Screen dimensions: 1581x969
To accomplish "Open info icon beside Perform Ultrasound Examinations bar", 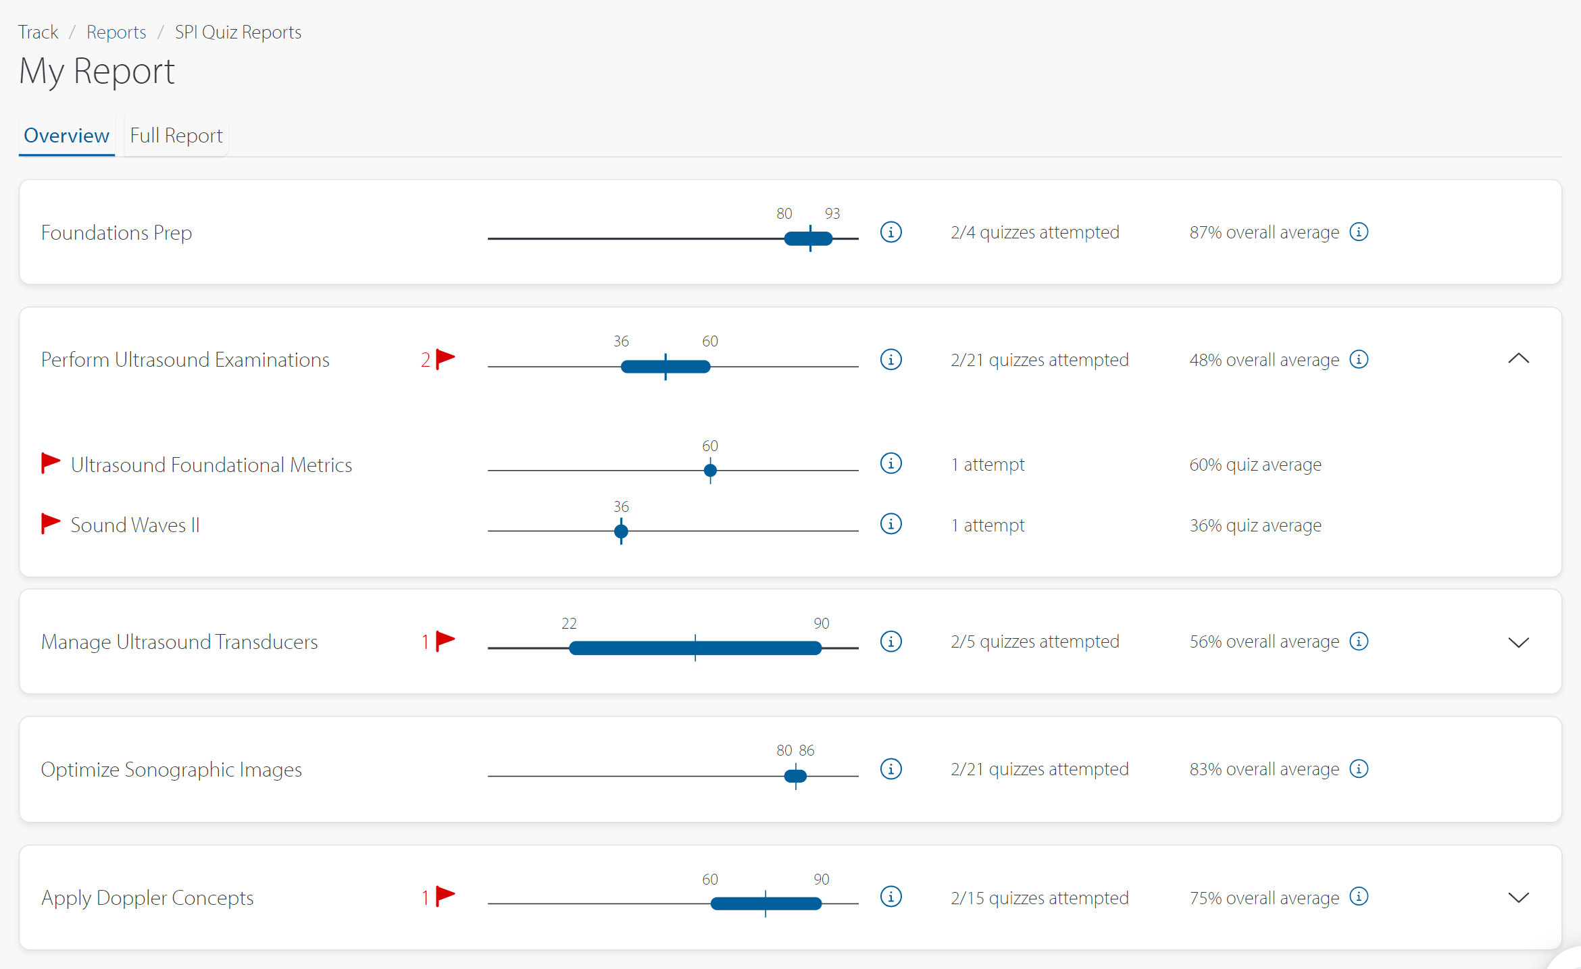I will click(890, 359).
